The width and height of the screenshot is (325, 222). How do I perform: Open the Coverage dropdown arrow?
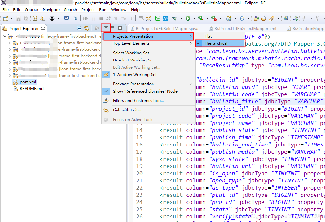click(x=207, y=18)
